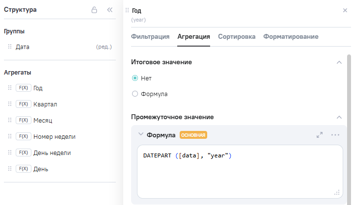Expand the formula editor to fullscreen
This screenshot has width=352, height=205.
coord(320,135)
